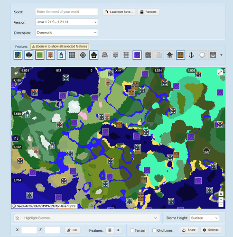Viewport: 233px width, 237px height.
Task: Generate a Random seed
Action: (149, 12)
